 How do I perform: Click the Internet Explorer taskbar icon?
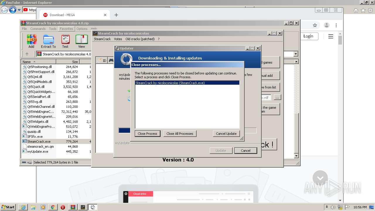coord(23,207)
